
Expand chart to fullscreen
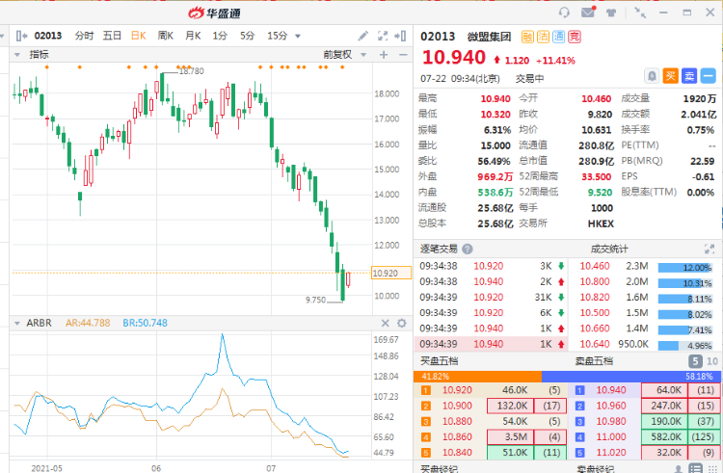pyautogui.click(x=383, y=36)
